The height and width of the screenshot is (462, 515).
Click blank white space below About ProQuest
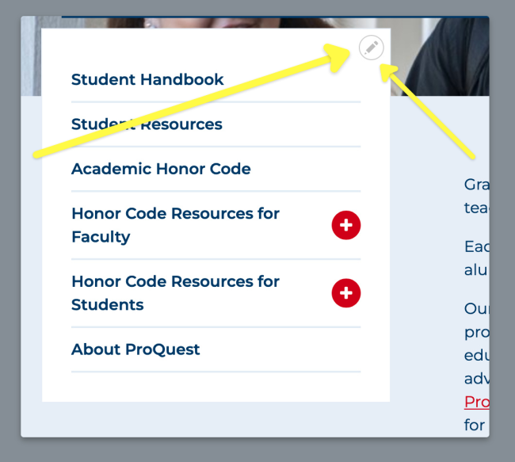click(214, 387)
